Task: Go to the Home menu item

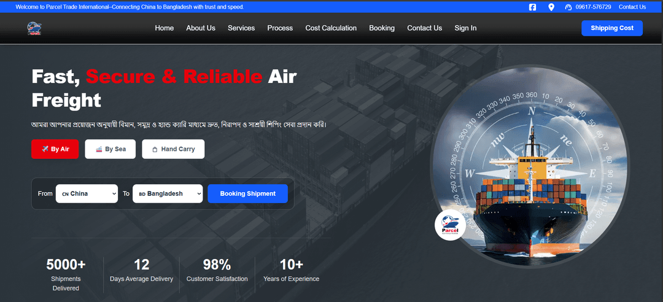Action: point(164,28)
